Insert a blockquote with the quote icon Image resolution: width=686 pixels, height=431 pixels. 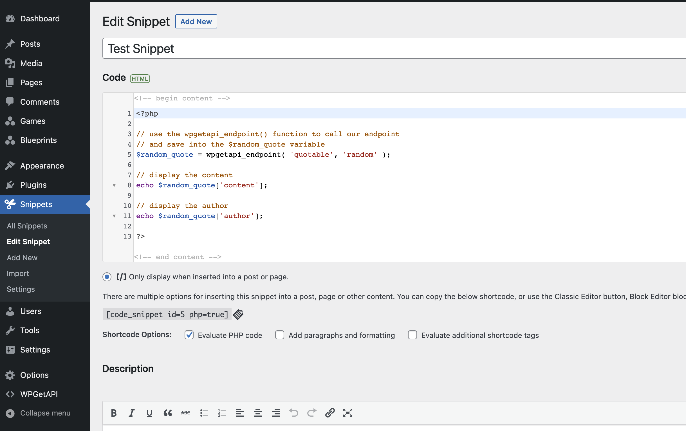click(x=167, y=413)
